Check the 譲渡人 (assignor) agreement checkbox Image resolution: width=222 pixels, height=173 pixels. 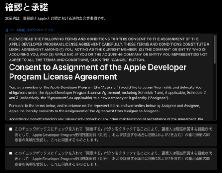pyautogui.click(x=10, y=129)
